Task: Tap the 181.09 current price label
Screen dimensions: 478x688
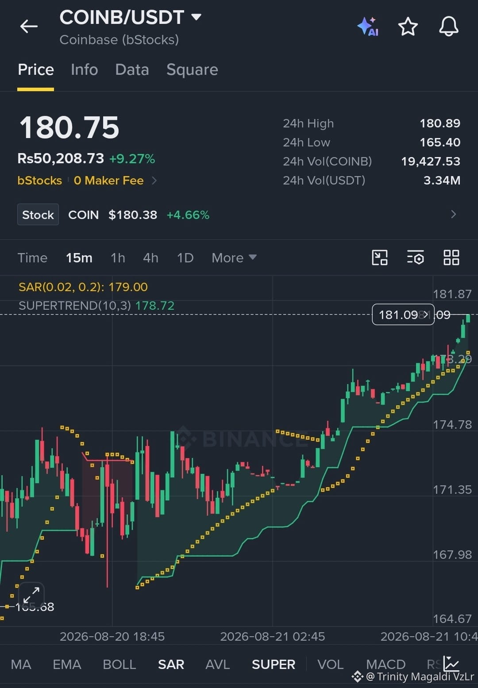Action: [x=403, y=315]
